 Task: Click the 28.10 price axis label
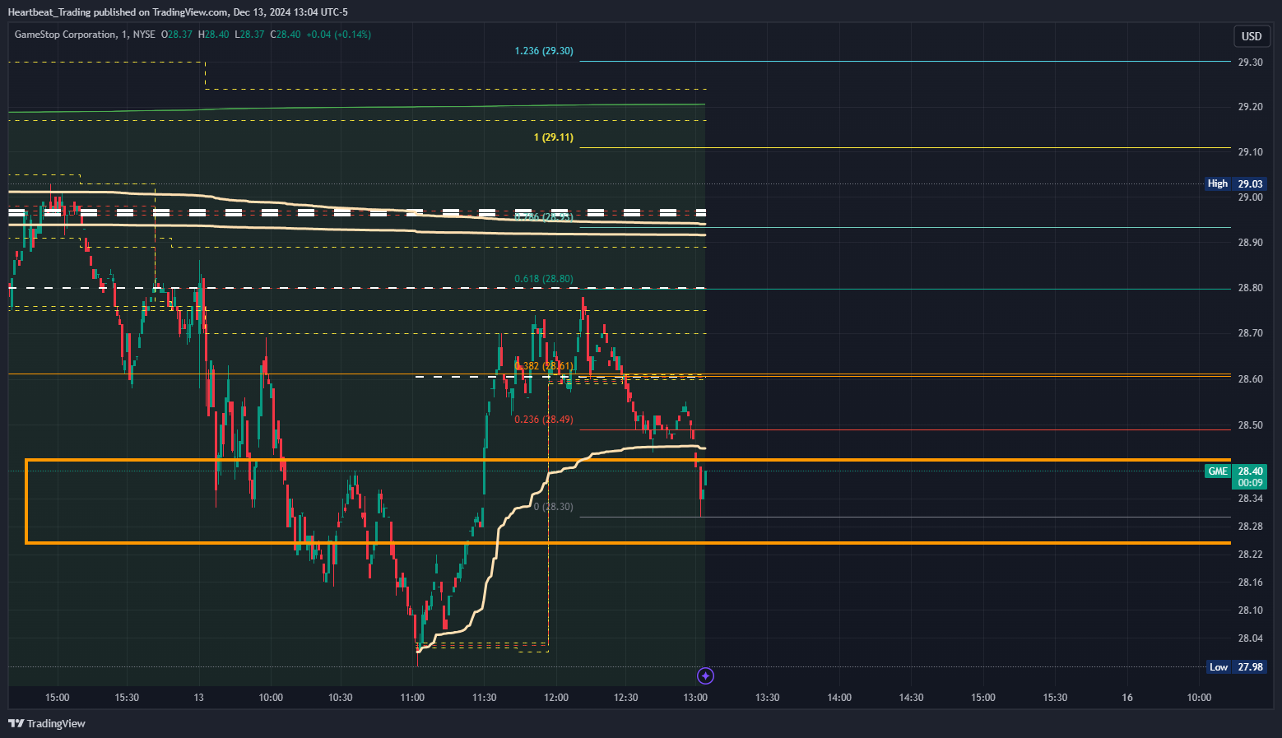(x=1250, y=610)
